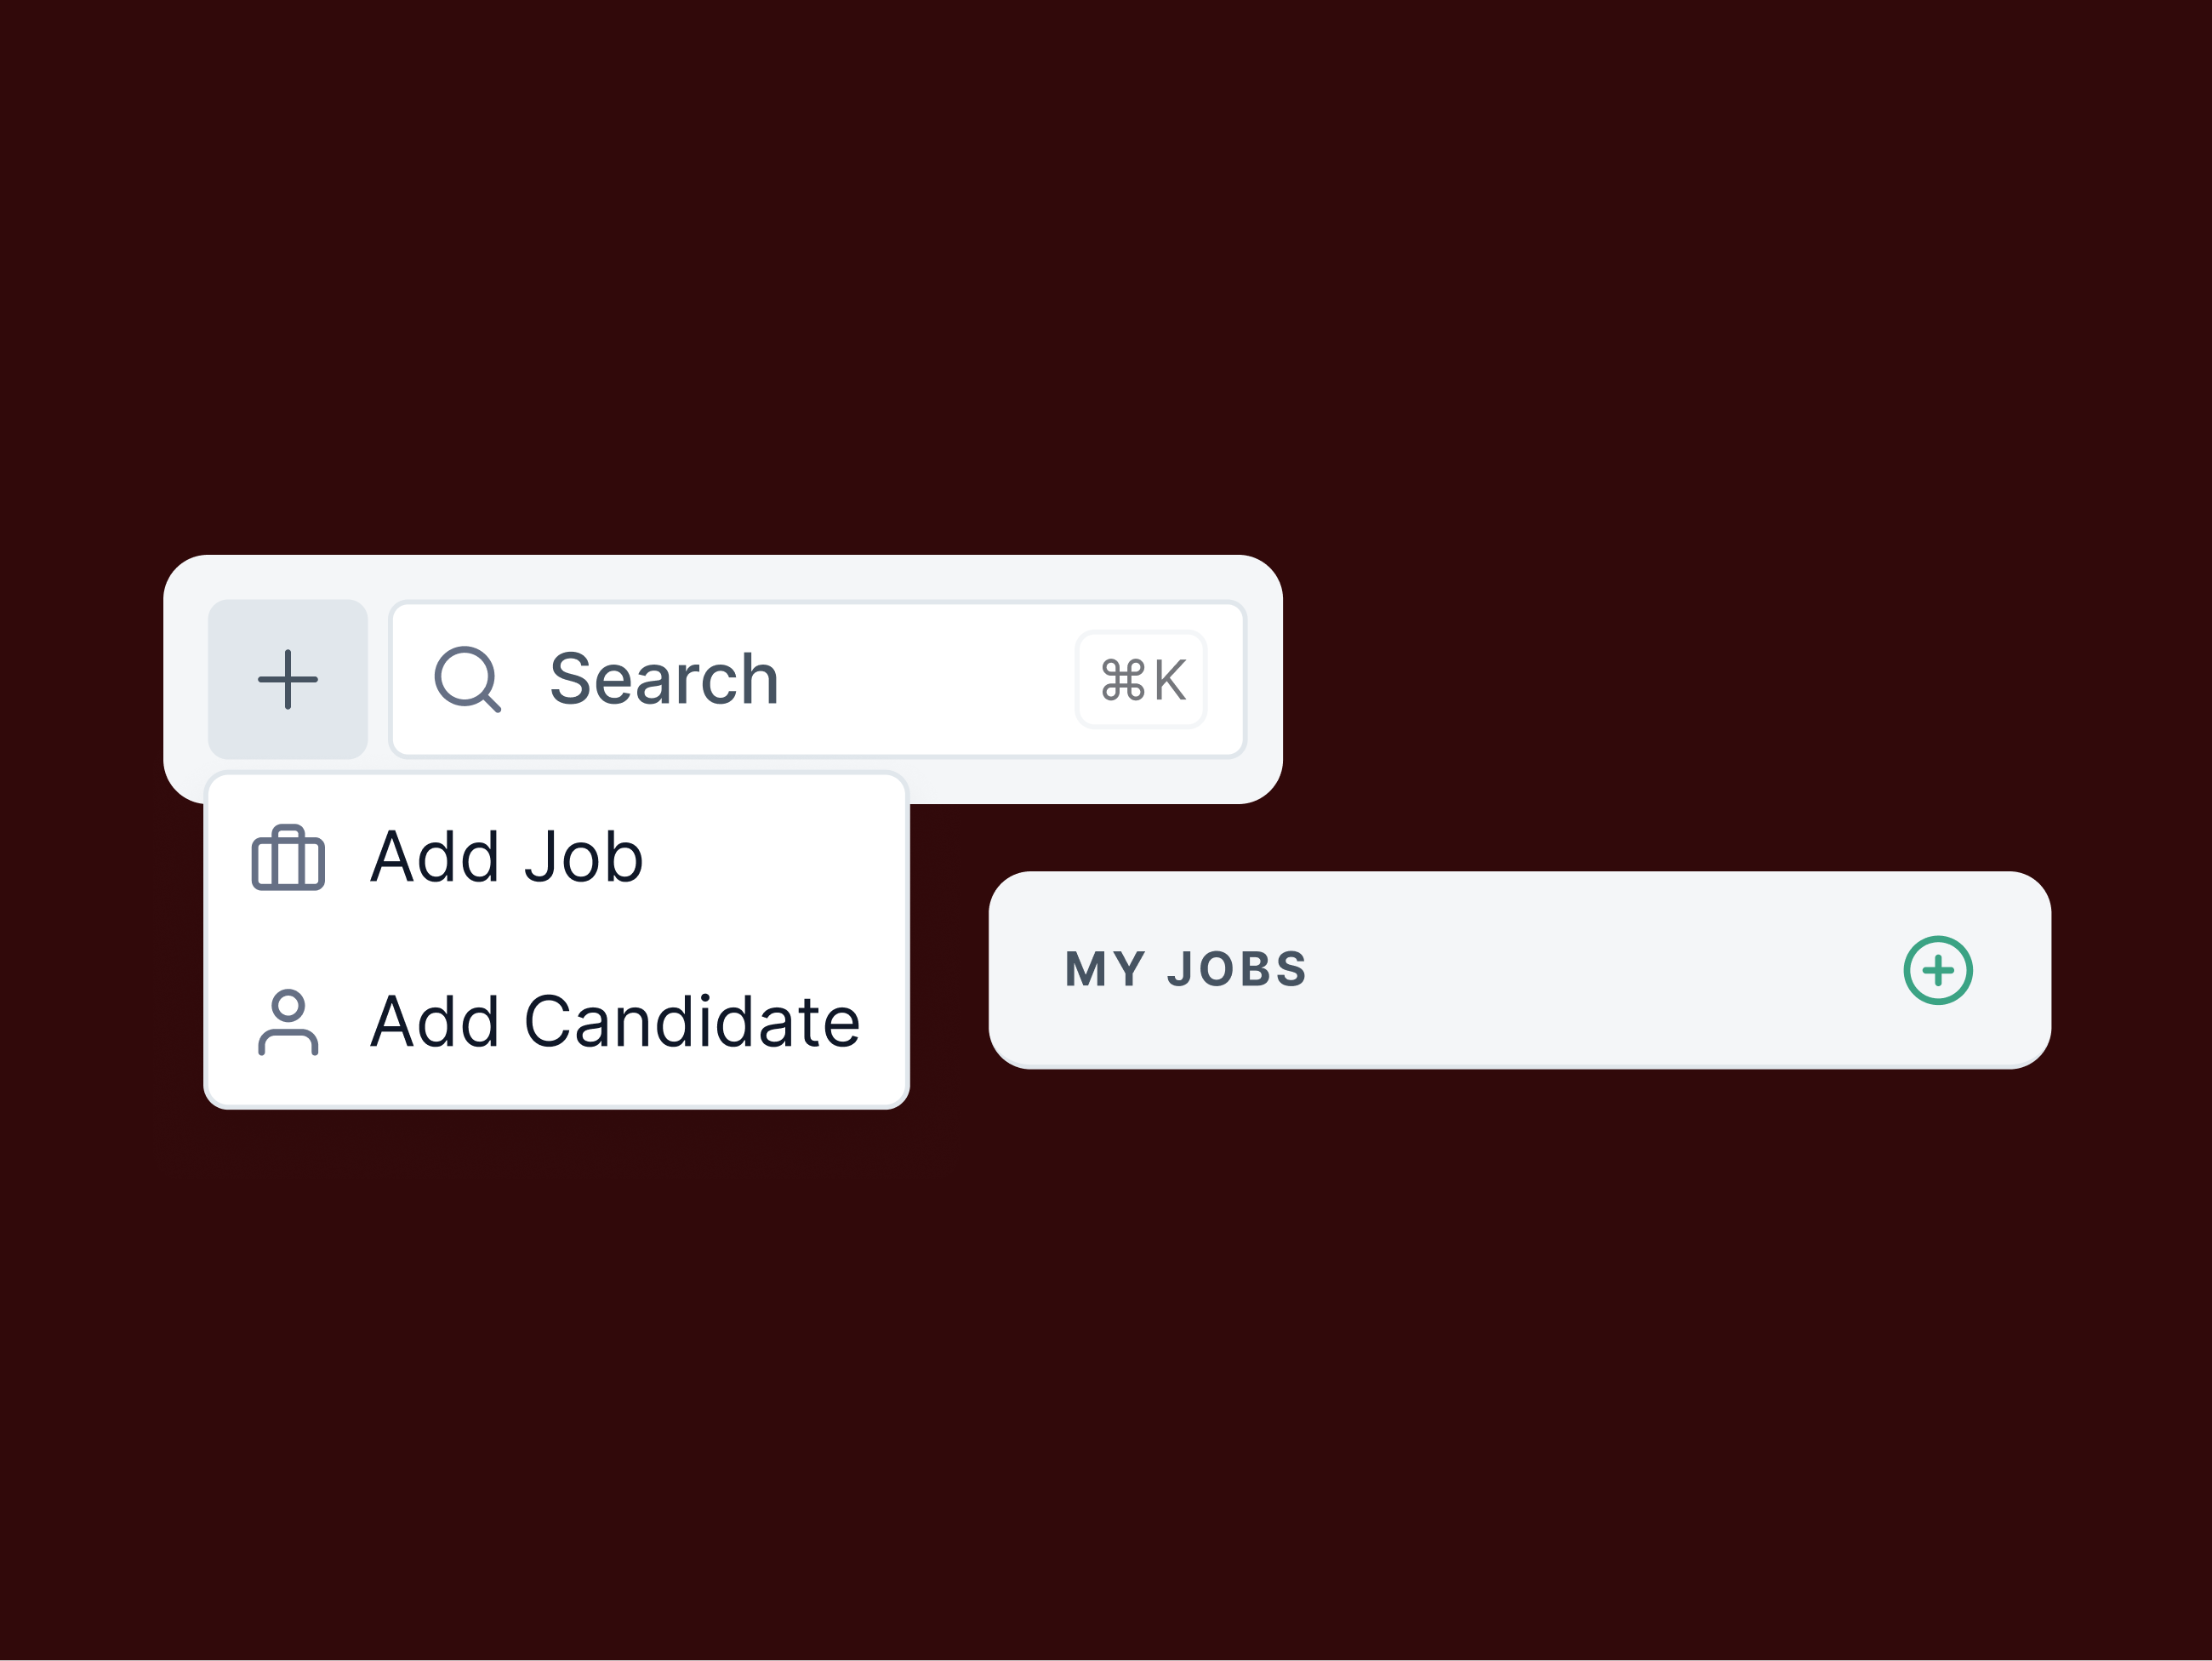Click the word Search in the search bar
The height and width of the screenshot is (1661, 2212).
pyautogui.click(x=664, y=679)
